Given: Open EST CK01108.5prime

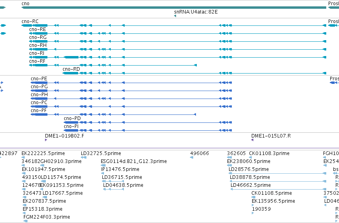Looking at the screenshot, I should coord(272,193).
